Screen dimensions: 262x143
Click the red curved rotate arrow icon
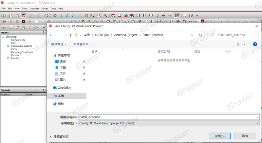pos(158,15)
